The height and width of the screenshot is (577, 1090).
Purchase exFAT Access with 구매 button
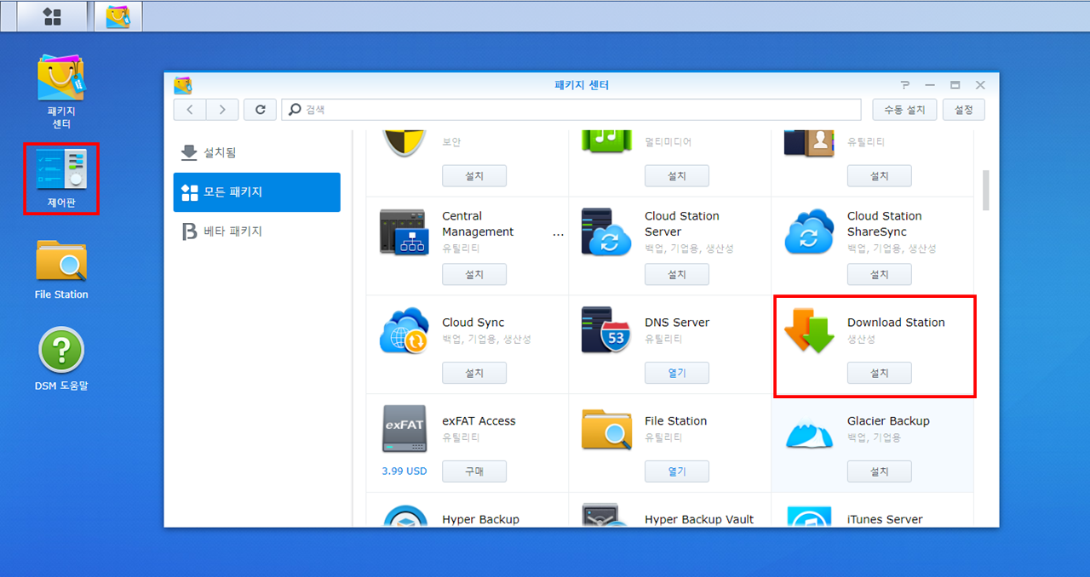tap(474, 471)
